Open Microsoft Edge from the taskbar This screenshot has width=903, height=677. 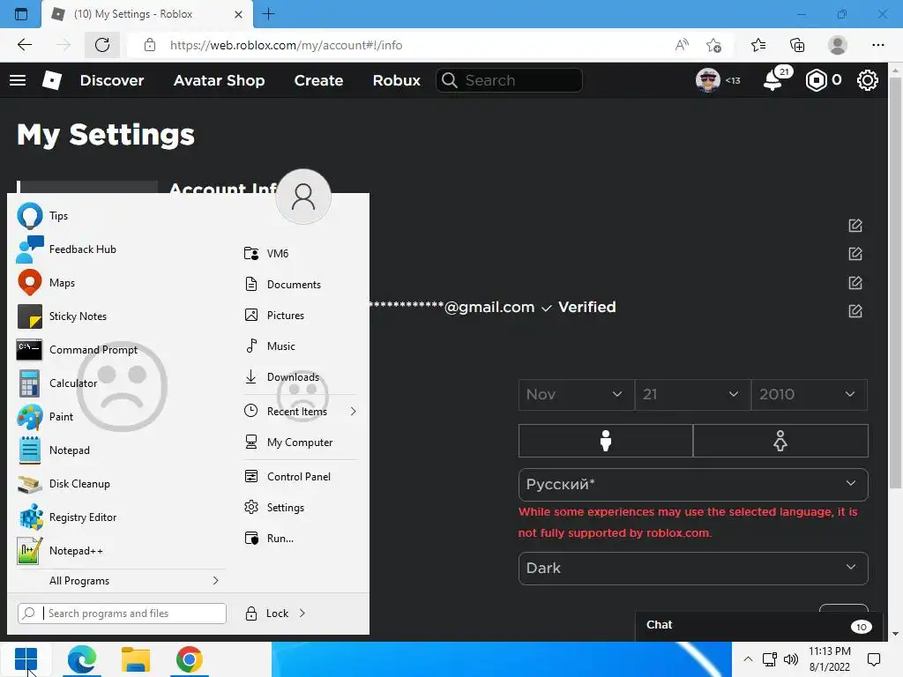pos(82,659)
